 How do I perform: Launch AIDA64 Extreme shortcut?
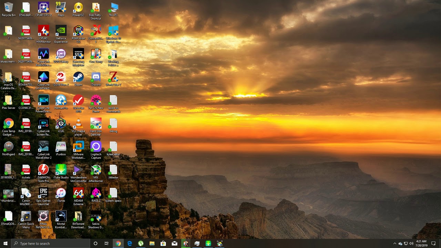[78, 196]
